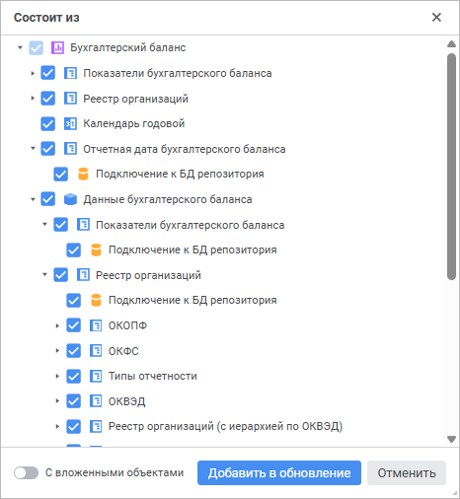Image resolution: width=460 pixels, height=499 pixels.
Task: Select the Реестр организаций (с иерархией по ОКВЭД) item
Action: [x=226, y=426]
